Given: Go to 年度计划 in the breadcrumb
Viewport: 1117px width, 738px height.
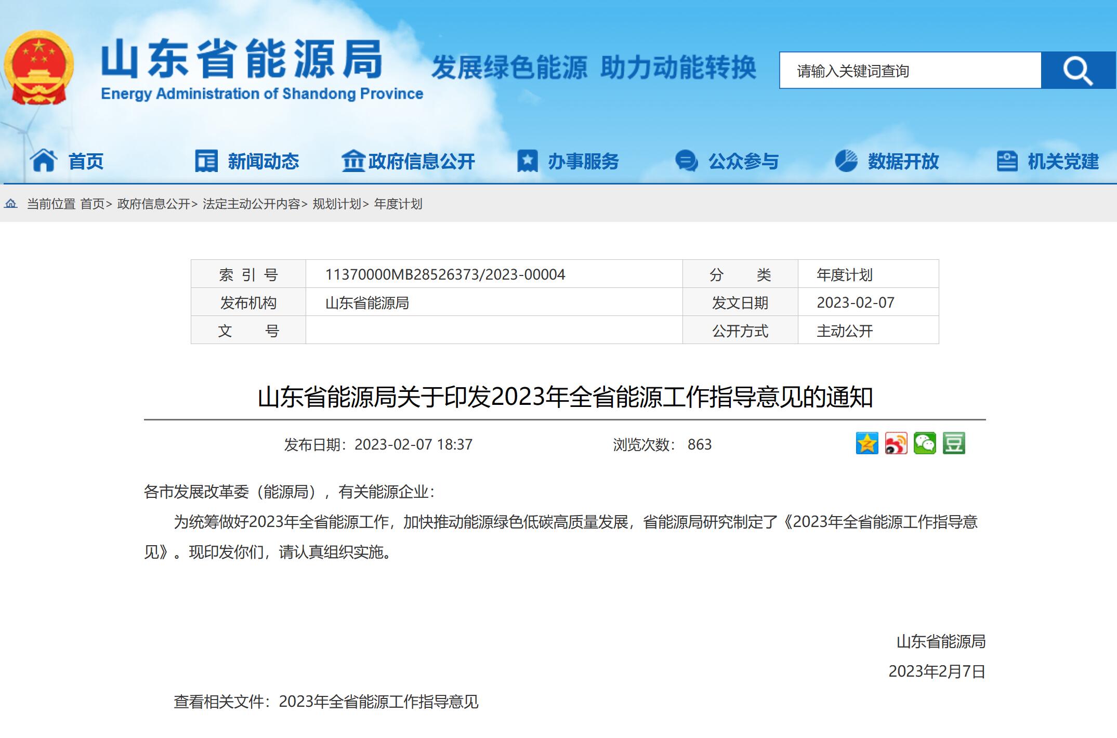Looking at the screenshot, I should [x=398, y=204].
